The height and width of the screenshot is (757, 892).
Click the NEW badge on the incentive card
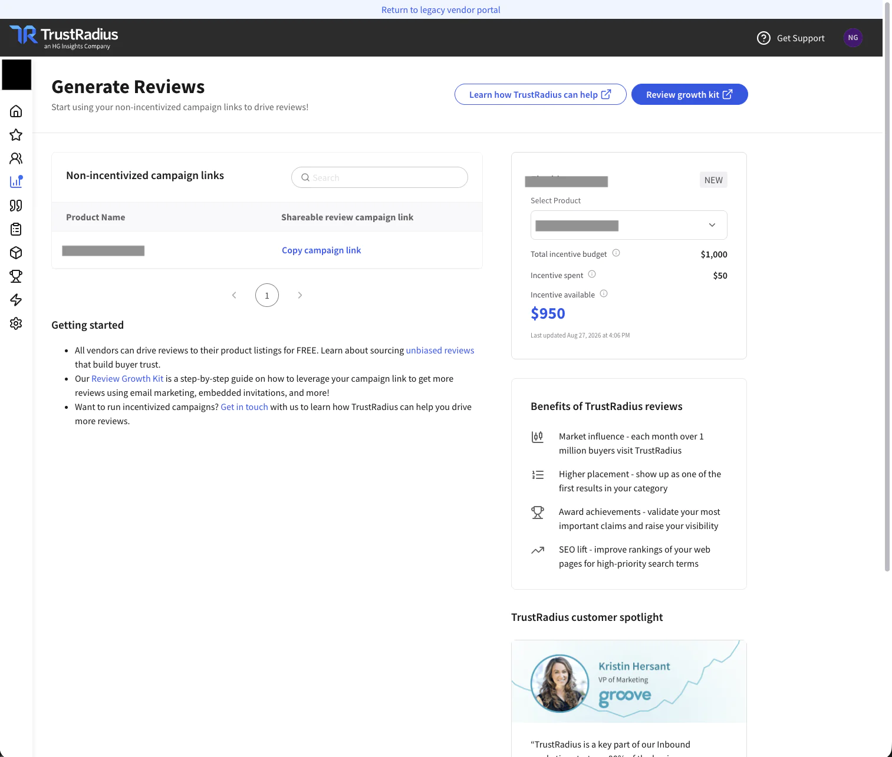(x=713, y=180)
